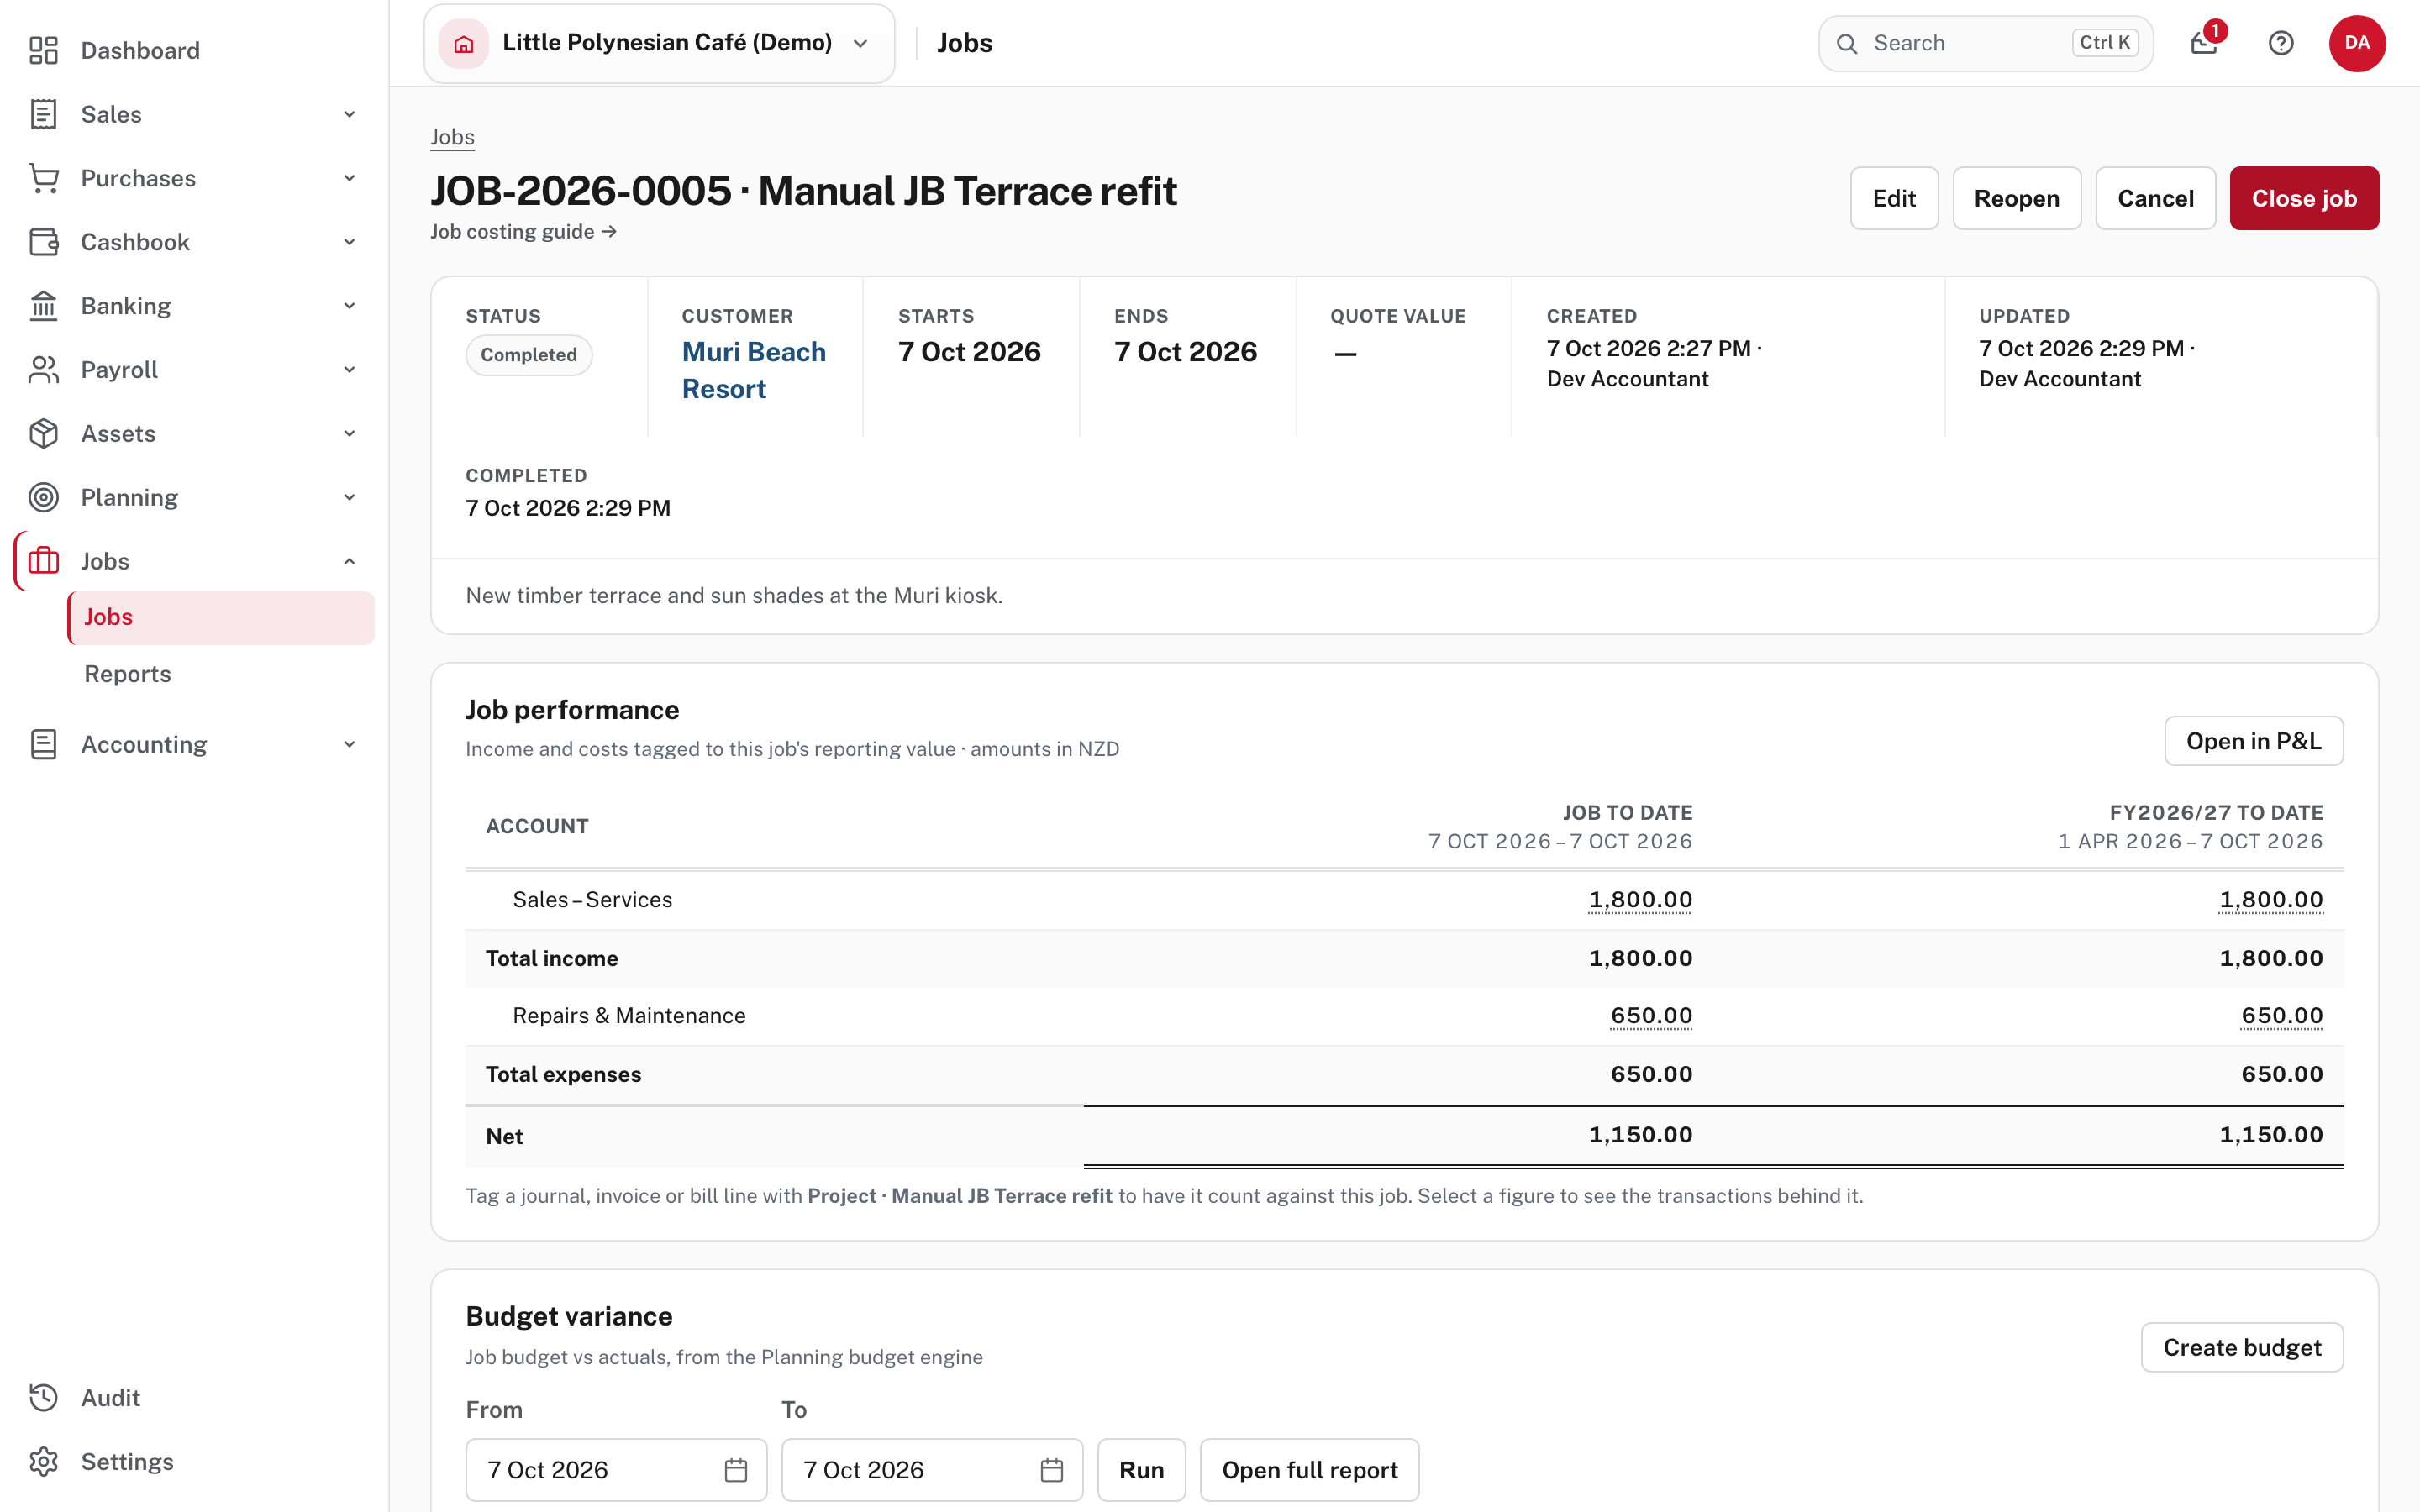Click the search magnifier icon
The image size is (2420, 1512).
pyautogui.click(x=1847, y=43)
